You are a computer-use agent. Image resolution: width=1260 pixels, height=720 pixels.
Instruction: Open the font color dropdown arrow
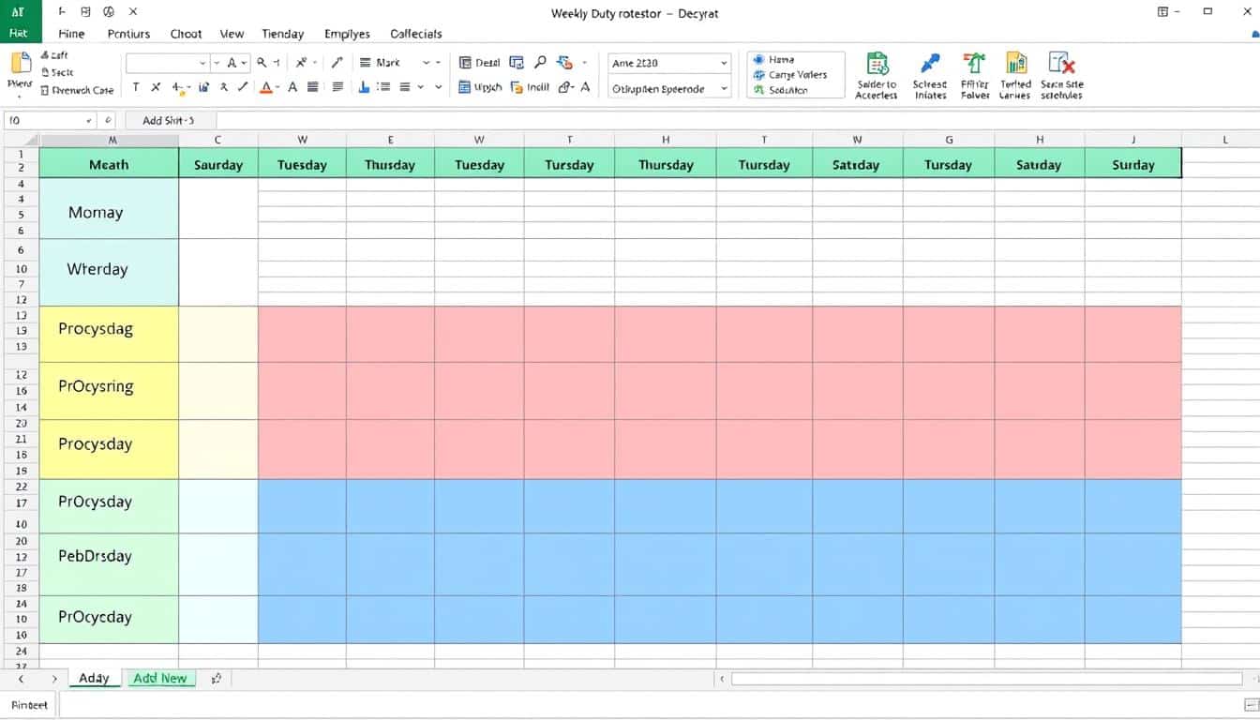coord(279,87)
